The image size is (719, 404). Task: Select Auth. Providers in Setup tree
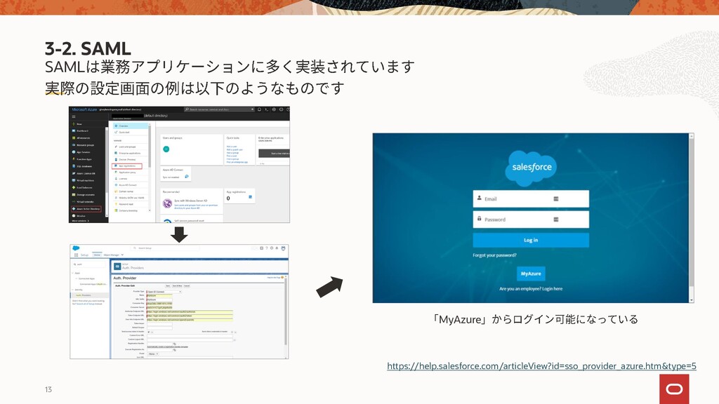(x=89, y=295)
